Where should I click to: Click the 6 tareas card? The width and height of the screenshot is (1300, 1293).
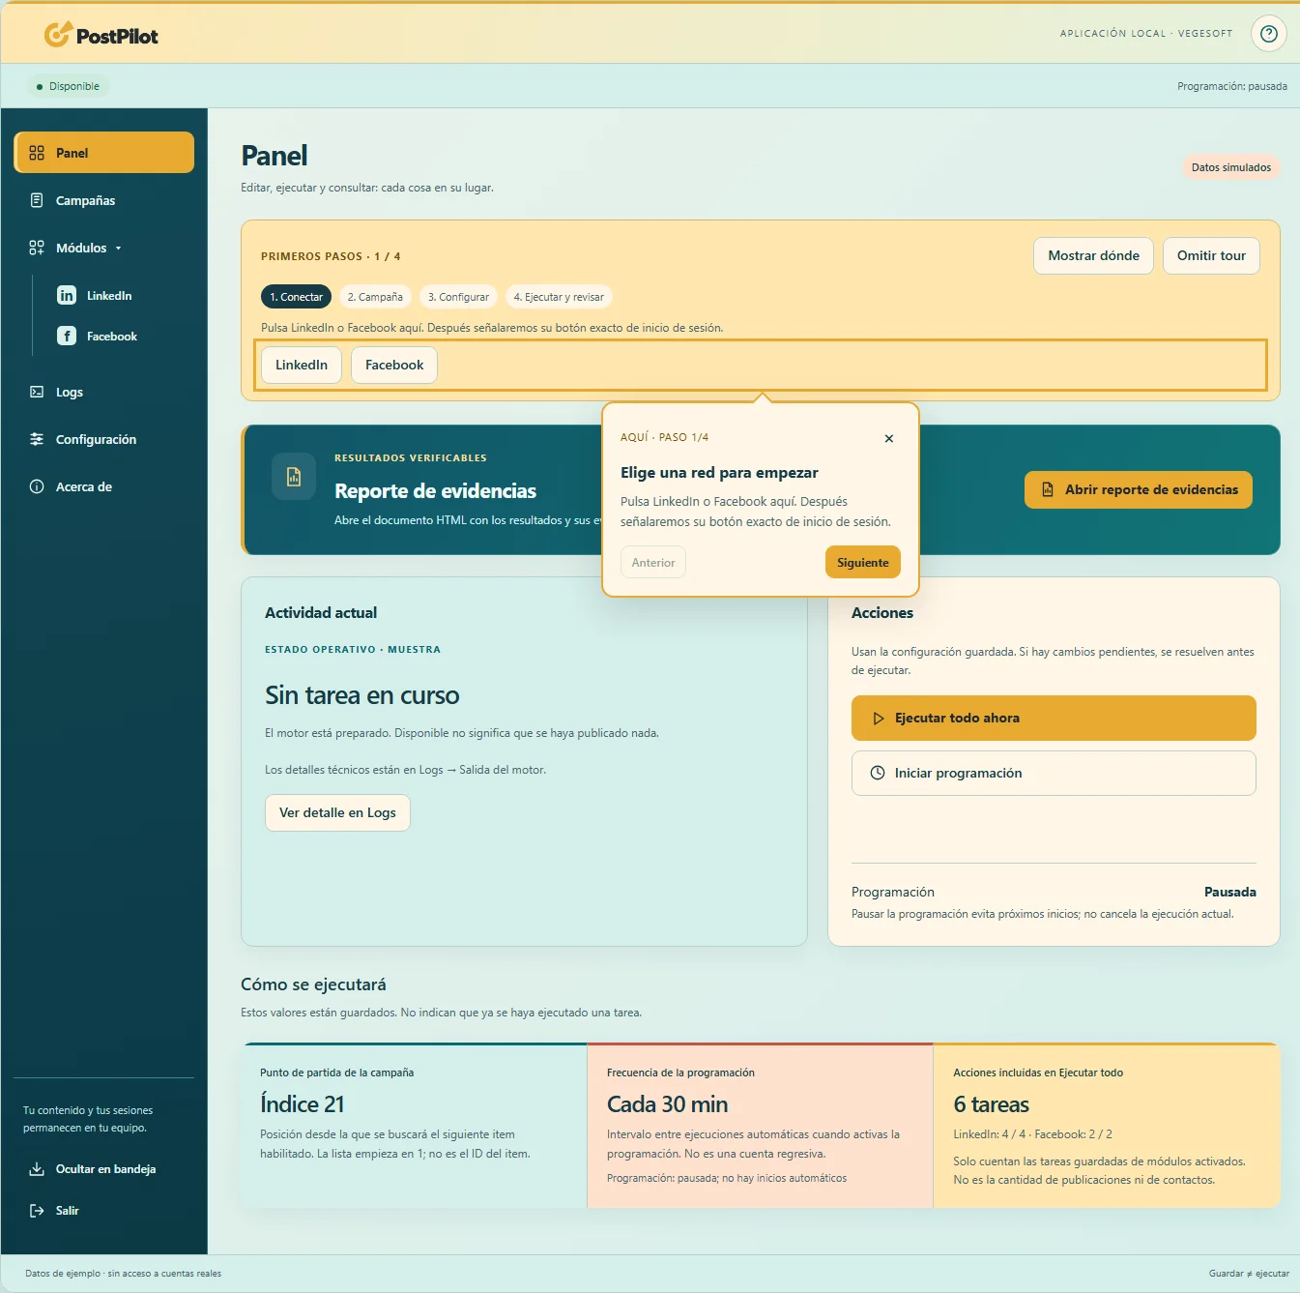coord(1107,1126)
